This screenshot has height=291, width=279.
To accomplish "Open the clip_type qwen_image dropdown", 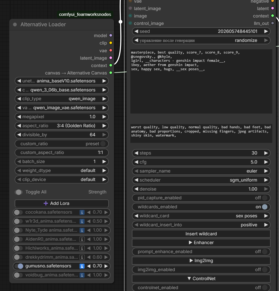I will pyautogui.click(x=61, y=99).
